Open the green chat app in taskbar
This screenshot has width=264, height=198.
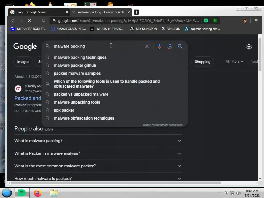pos(22,193)
